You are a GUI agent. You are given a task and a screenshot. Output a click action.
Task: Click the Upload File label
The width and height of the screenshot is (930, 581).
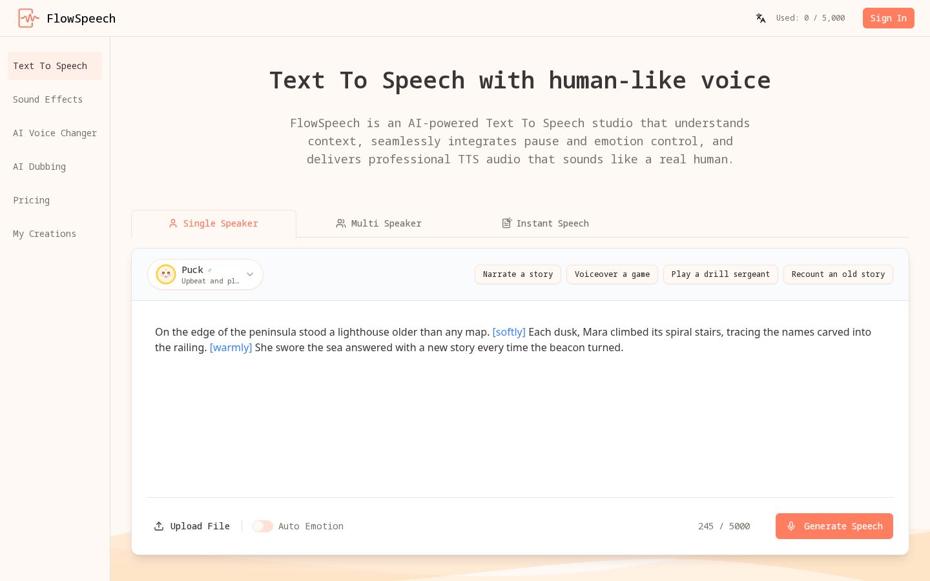click(200, 526)
